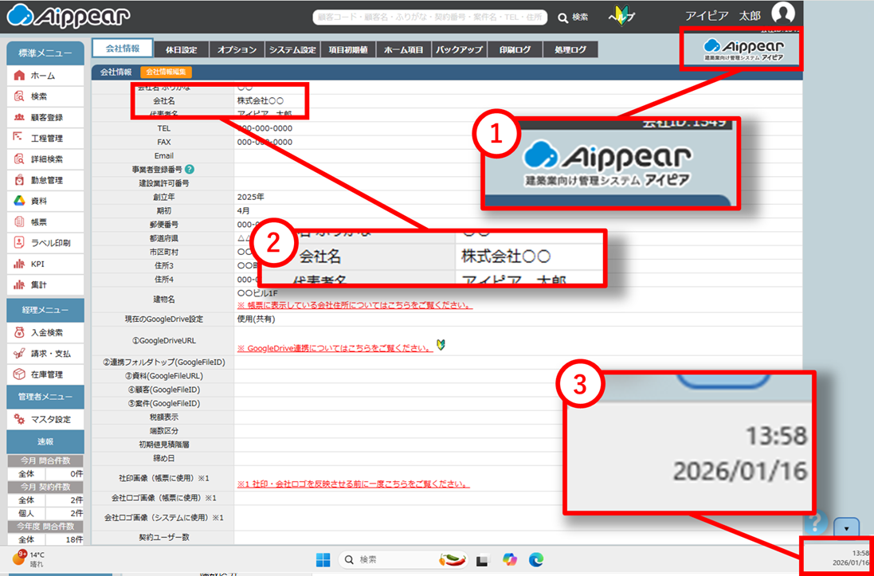The width and height of the screenshot is (874, 576).
Task: Open the ホーム sidebar home icon
Action: pos(20,76)
